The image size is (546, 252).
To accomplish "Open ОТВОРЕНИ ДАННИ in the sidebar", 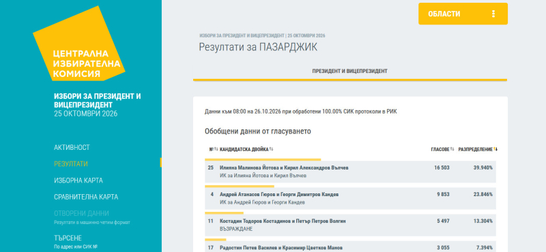I will pos(81,213).
